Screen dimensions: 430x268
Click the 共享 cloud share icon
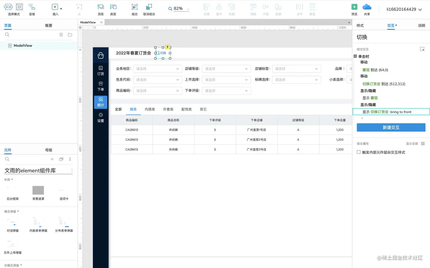tap(367, 7)
